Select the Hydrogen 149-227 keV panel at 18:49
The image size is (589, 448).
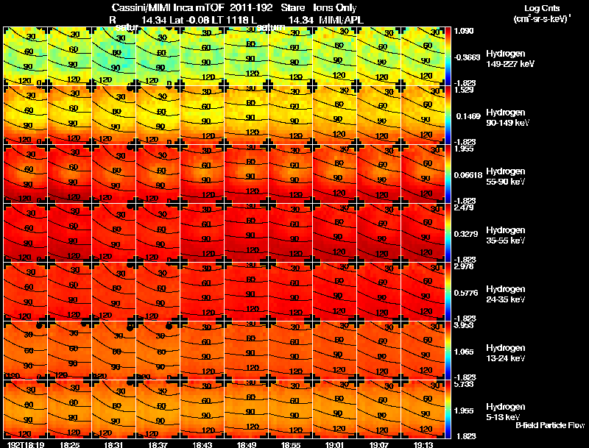(247, 56)
